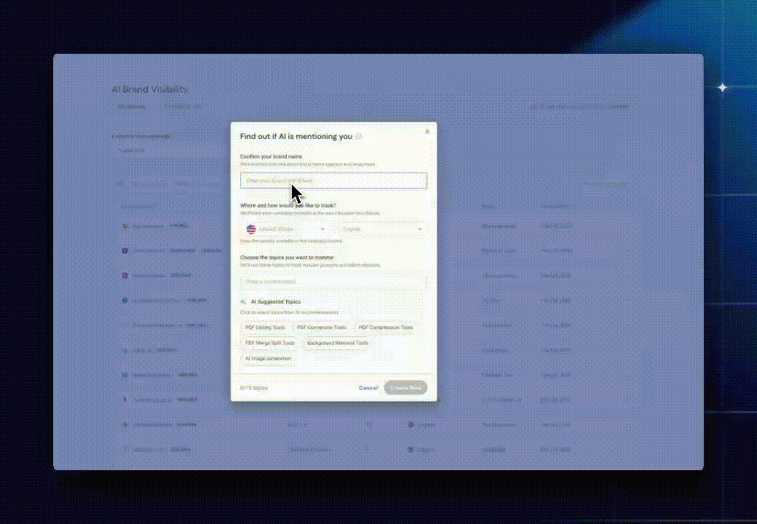Open the United States country dropdown
This screenshot has width=757, height=524.
pos(285,229)
